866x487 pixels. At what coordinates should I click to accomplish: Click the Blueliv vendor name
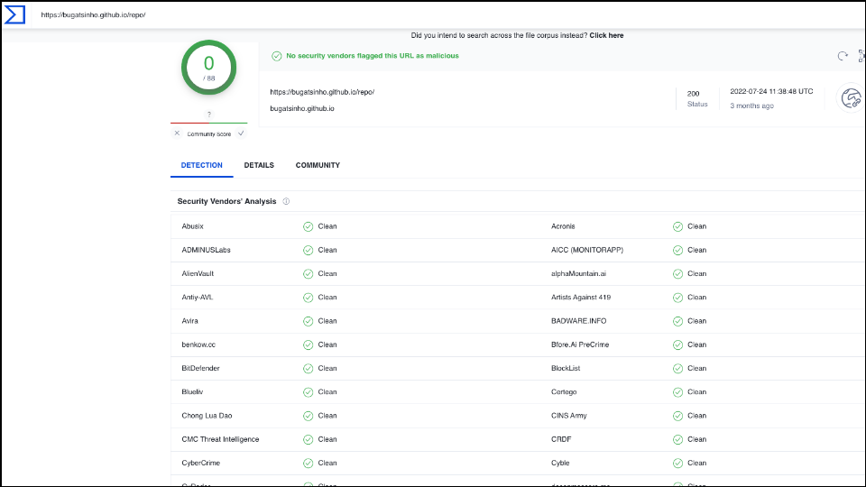192,392
